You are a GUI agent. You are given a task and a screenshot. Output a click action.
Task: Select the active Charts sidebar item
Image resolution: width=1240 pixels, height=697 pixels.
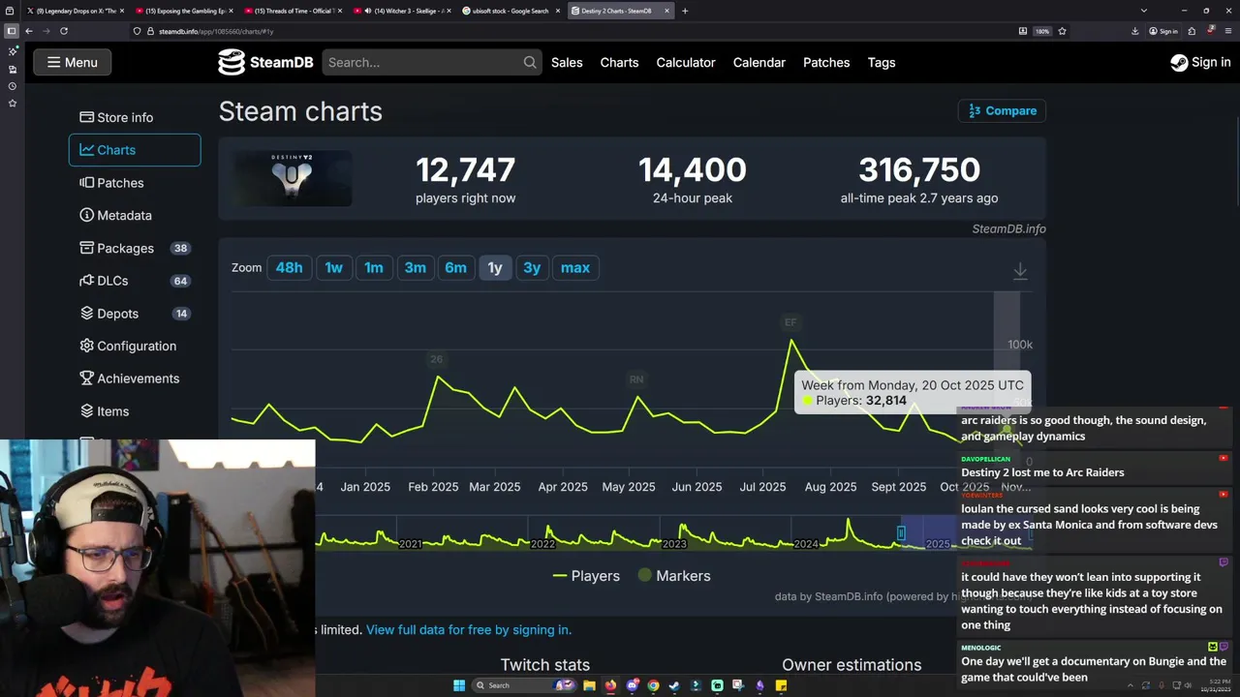pos(135,150)
